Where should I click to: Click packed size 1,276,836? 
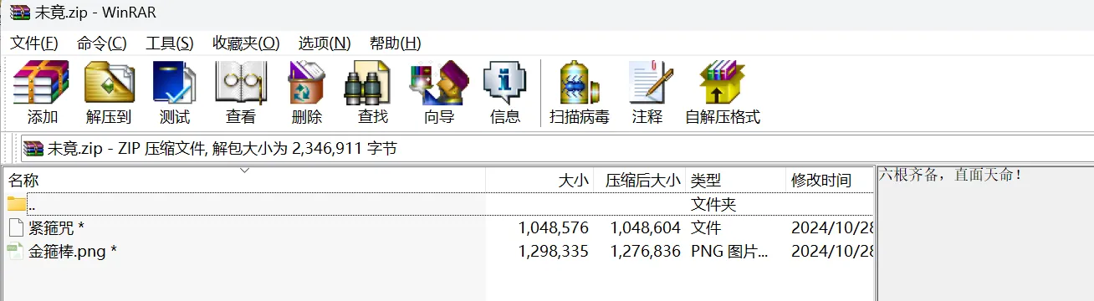coord(645,251)
